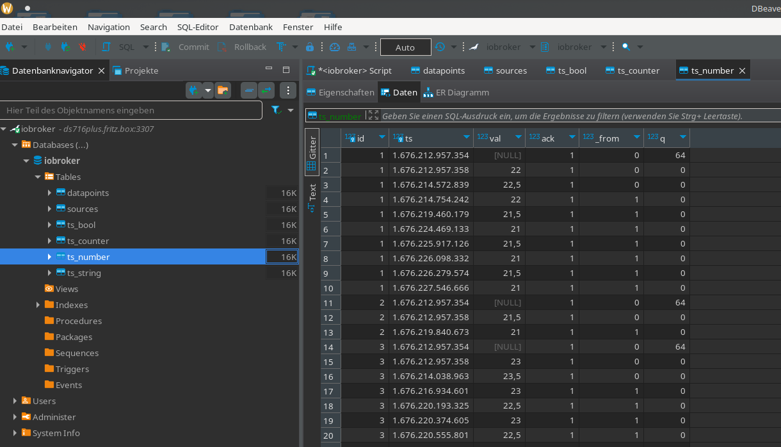
Task: Close the Datenbanknavigator tab
Action: click(101, 70)
